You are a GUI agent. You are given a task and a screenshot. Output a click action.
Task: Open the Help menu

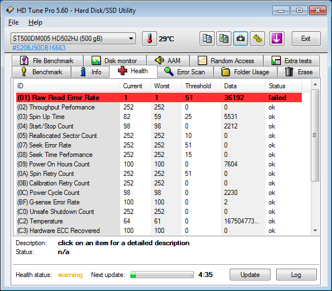tap(35, 22)
